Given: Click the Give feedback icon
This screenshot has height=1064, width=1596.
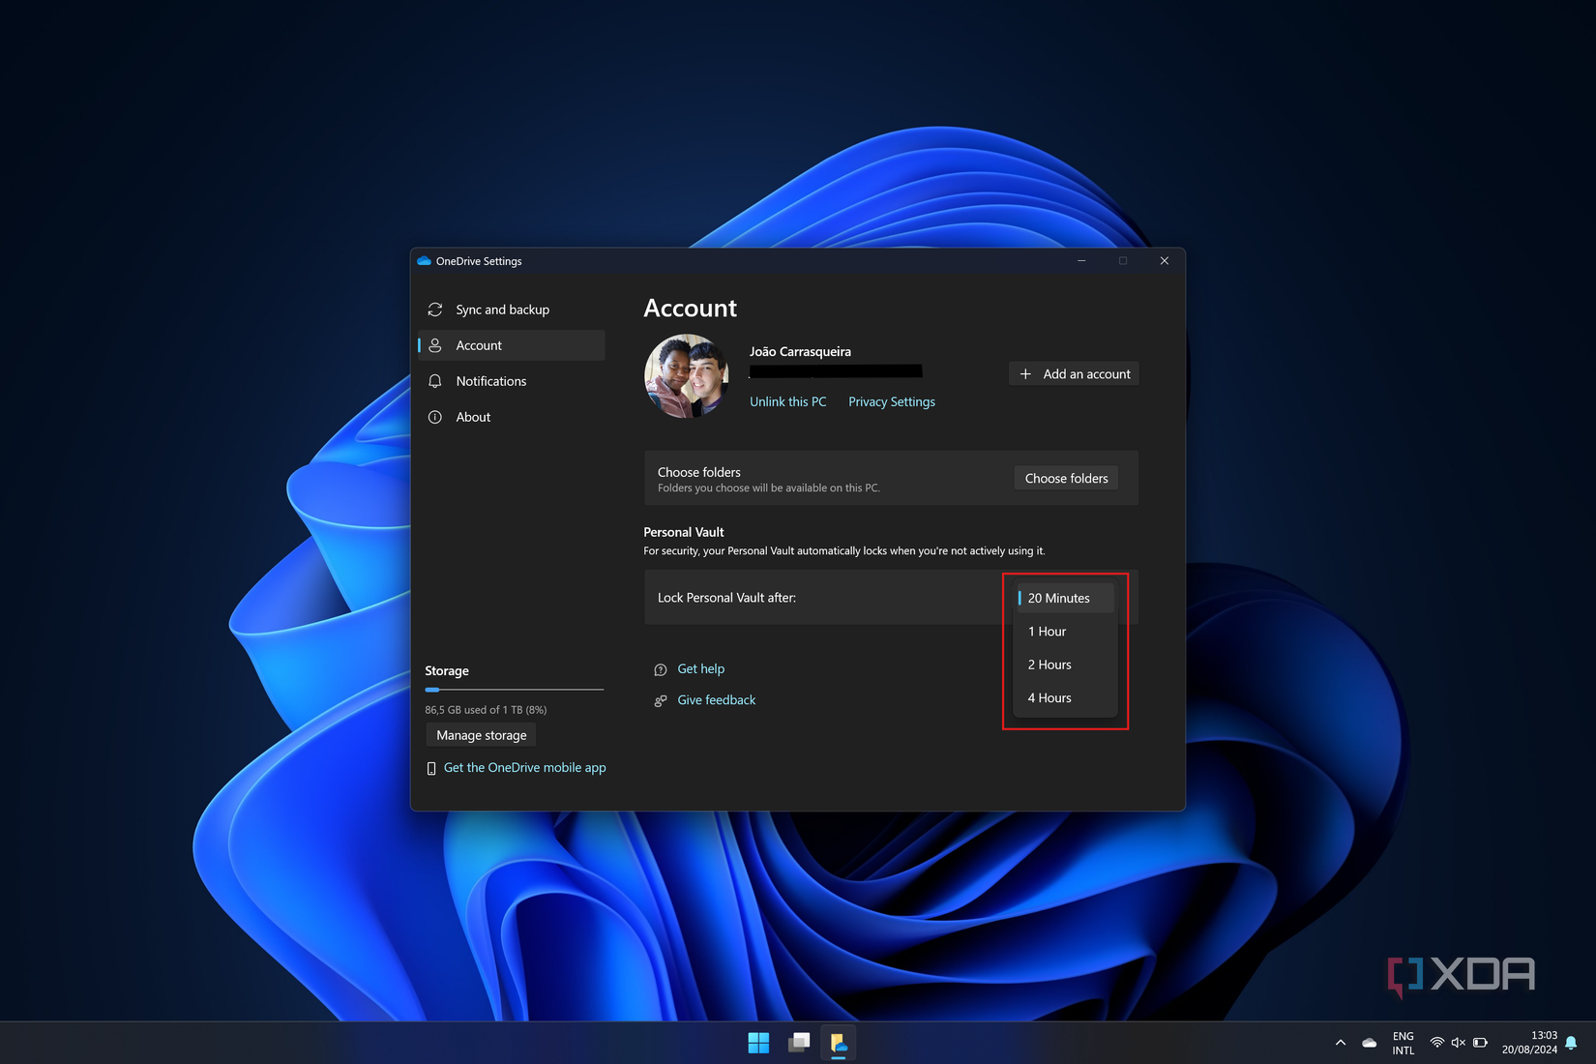Looking at the screenshot, I should pos(662,700).
